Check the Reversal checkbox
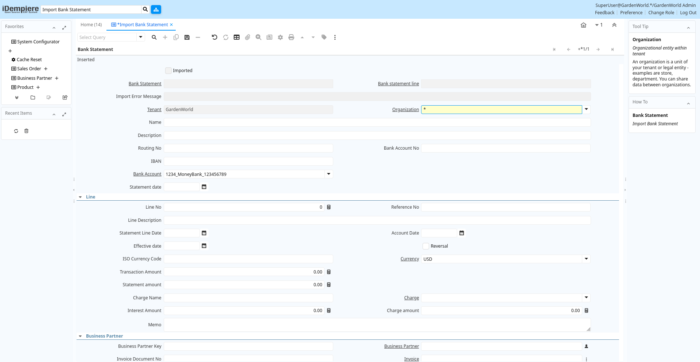 pos(426,246)
